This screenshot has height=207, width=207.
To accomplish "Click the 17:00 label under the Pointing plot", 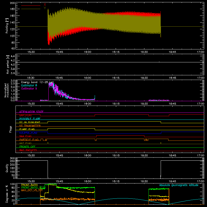I will (201, 52).
